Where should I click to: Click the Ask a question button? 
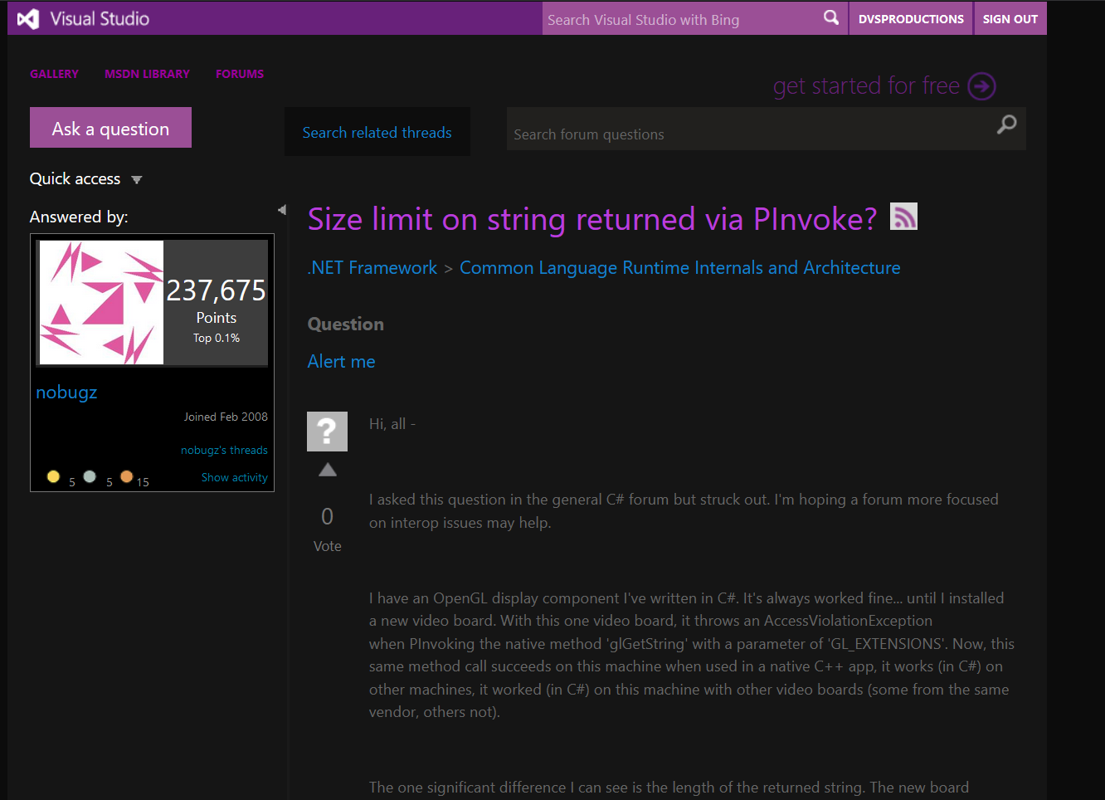tap(110, 128)
